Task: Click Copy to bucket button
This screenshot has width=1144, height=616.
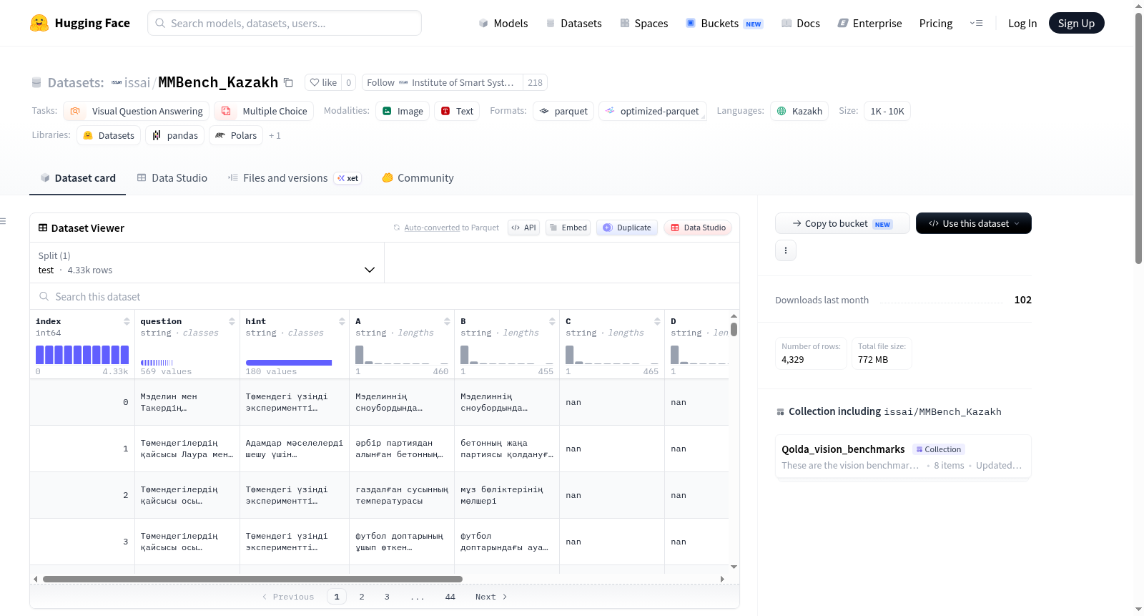Action: click(842, 223)
